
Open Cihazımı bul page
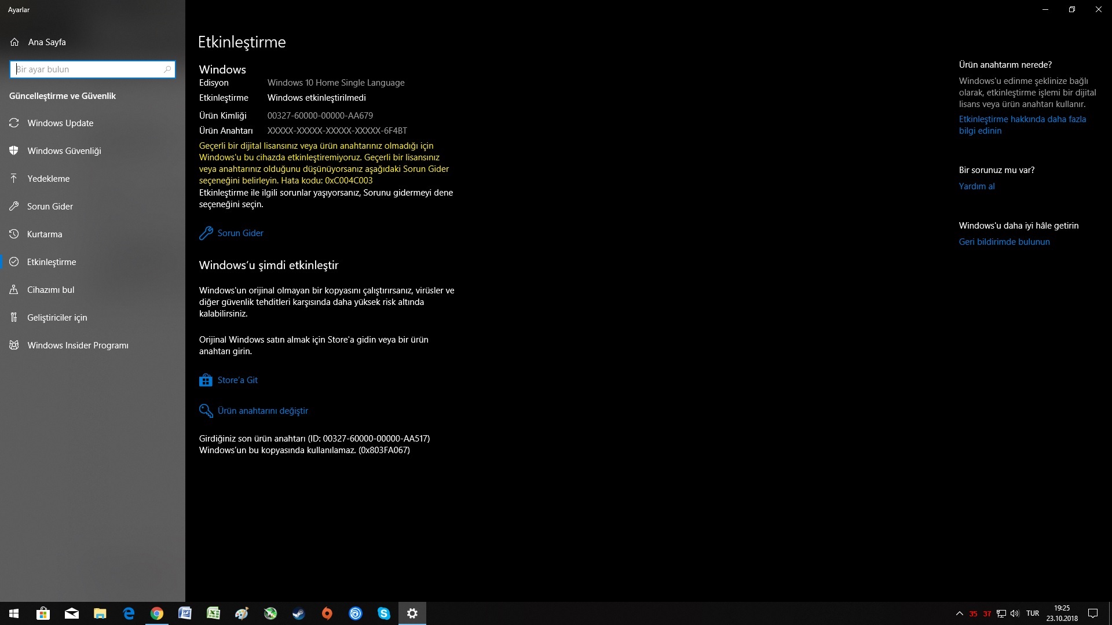tap(50, 290)
